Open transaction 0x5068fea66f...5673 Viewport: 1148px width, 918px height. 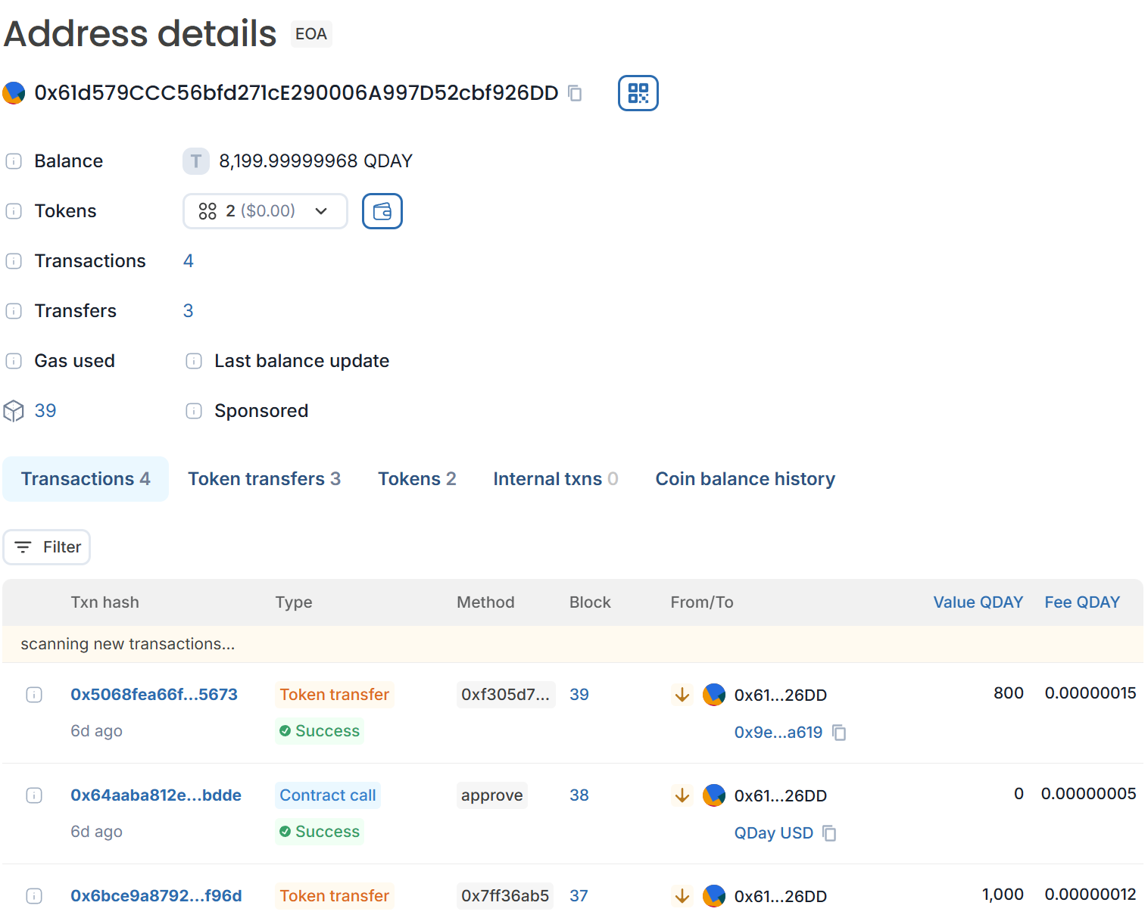pos(154,695)
